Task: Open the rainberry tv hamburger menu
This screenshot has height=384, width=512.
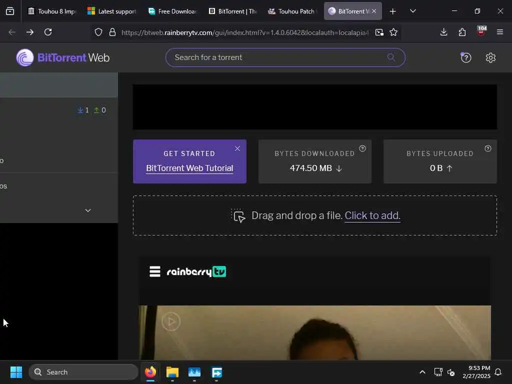Action: pos(155,271)
